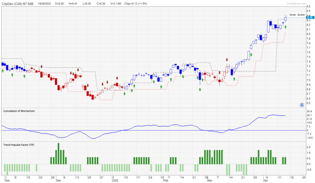Click the Feb month label on time axis

[166, 181]
